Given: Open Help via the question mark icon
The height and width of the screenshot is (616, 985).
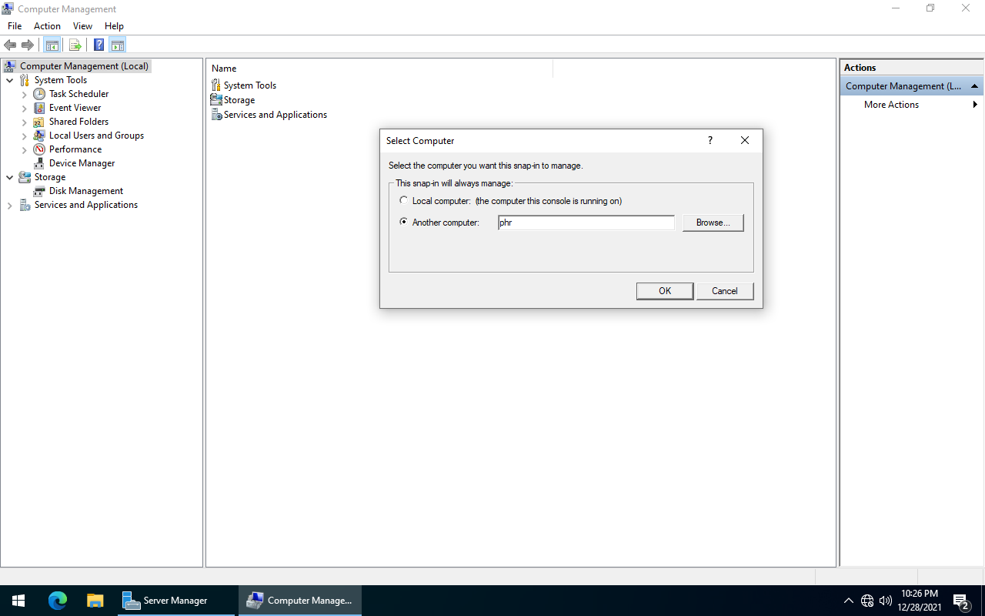Looking at the screenshot, I should (x=98, y=45).
